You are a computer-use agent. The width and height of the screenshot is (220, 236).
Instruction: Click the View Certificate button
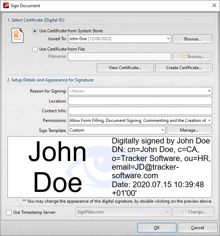[125, 68]
